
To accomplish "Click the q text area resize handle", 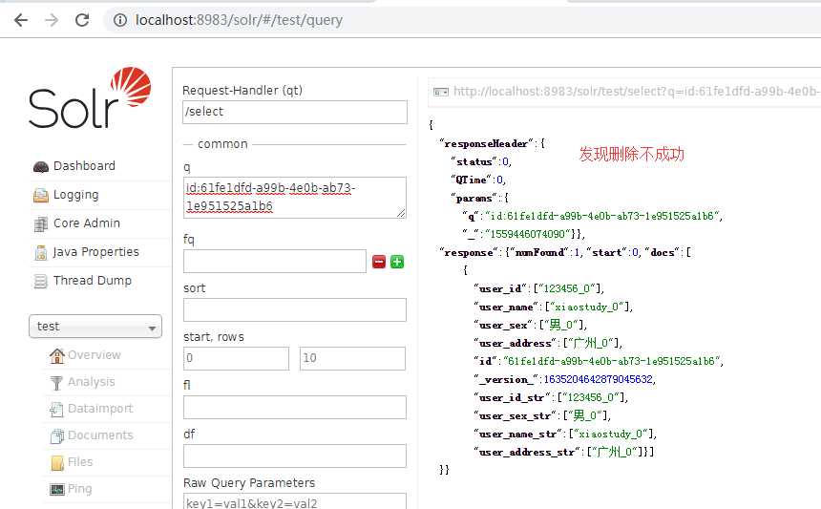I will coord(401,213).
